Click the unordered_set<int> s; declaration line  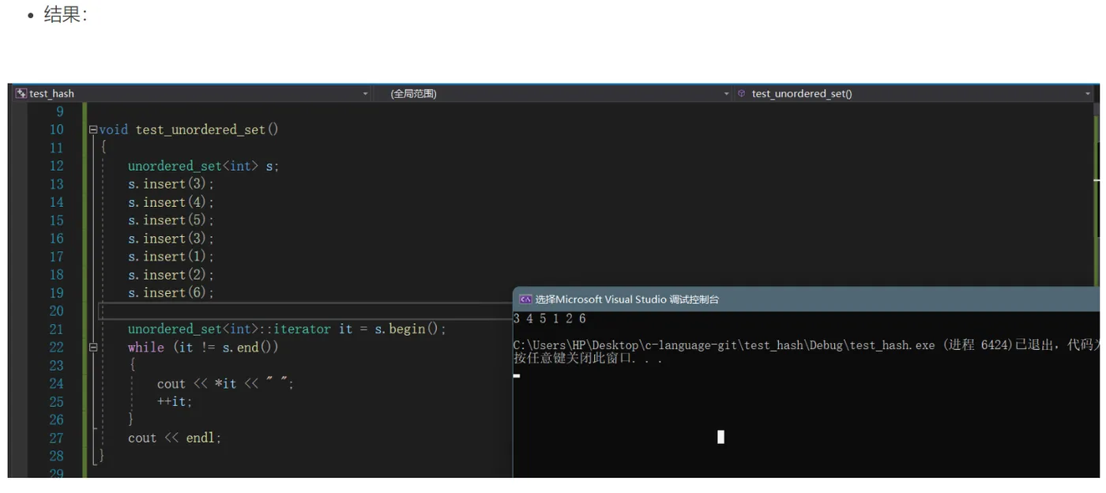[x=204, y=166]
